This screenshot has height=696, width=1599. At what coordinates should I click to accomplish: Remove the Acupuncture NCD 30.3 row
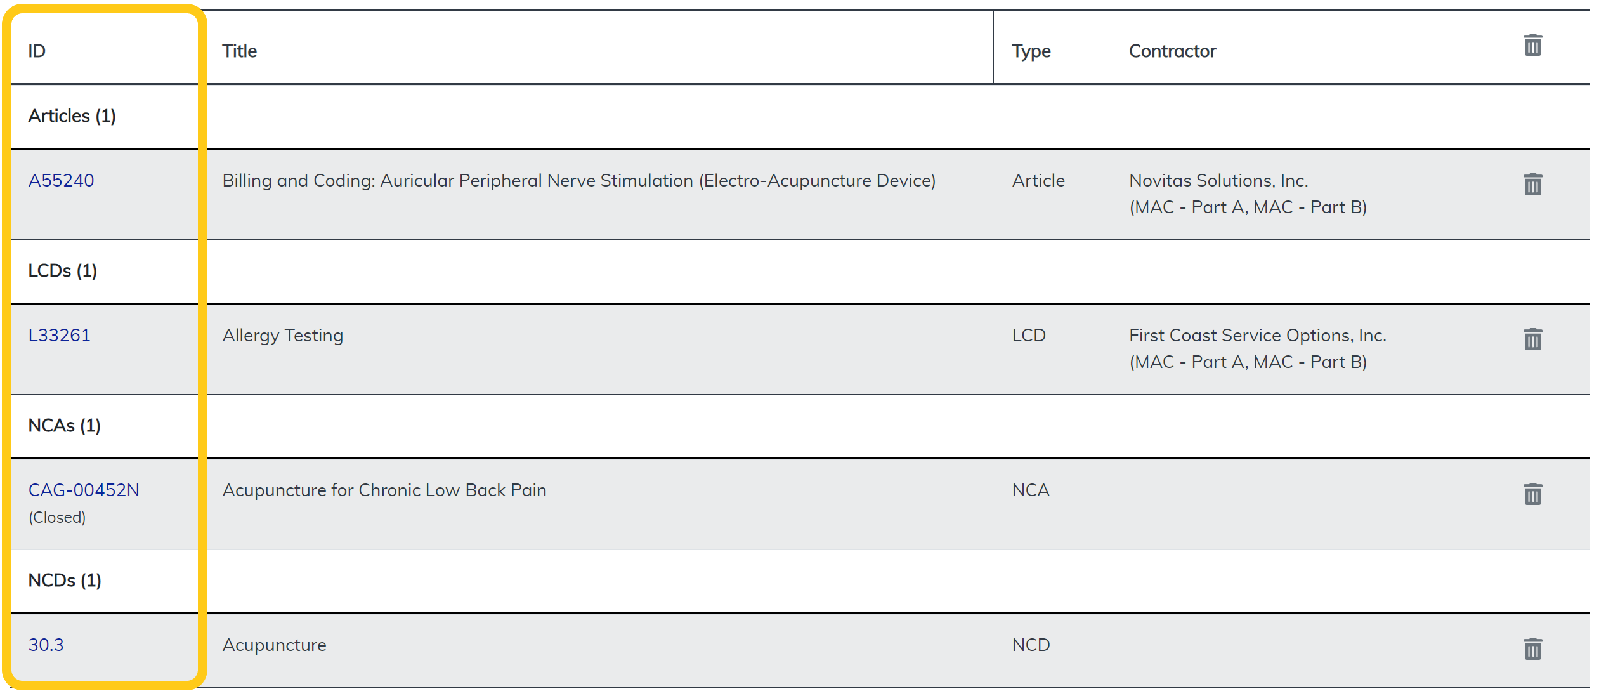(x=1532, y=649)
